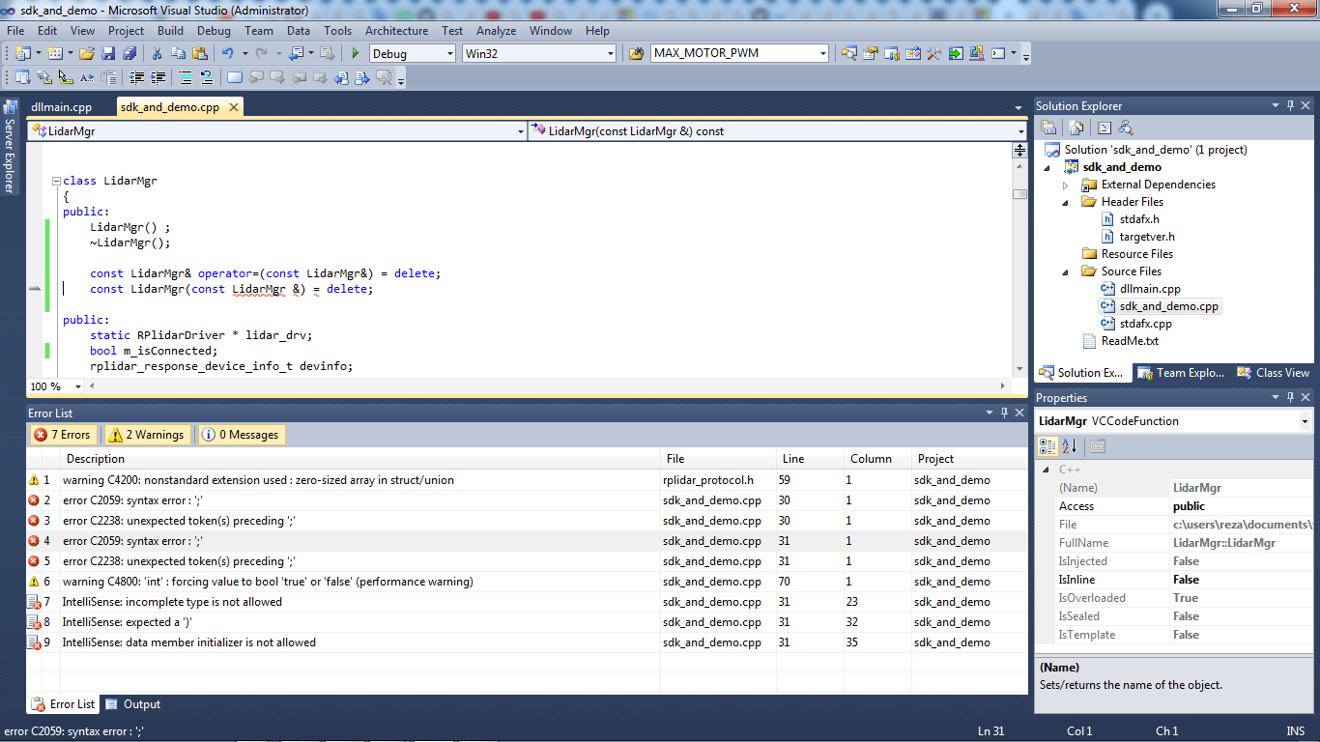Show the 2 Warnings in the Error List
This screenshot has width=1320, height=742.
coord(147,435)
